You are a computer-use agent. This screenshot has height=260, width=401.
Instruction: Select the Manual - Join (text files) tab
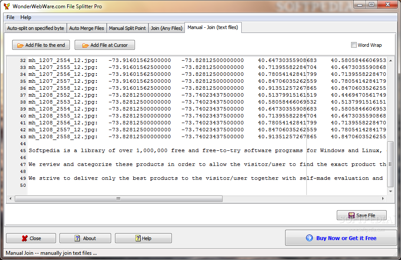pyautogui.click(x=213, y=27)
